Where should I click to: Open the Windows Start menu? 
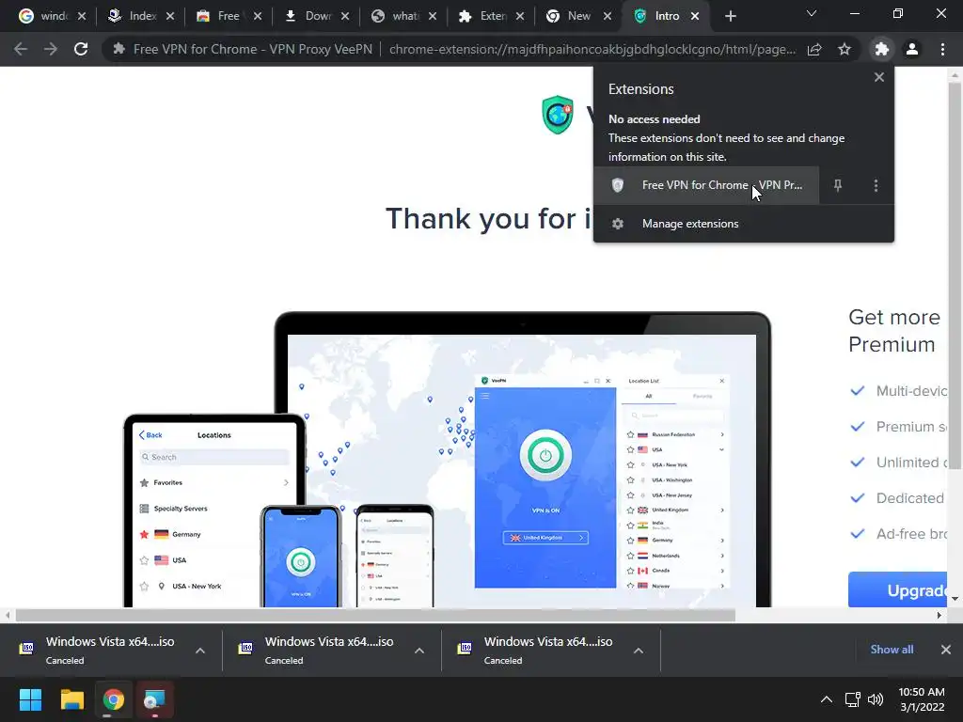click(30, 699)
